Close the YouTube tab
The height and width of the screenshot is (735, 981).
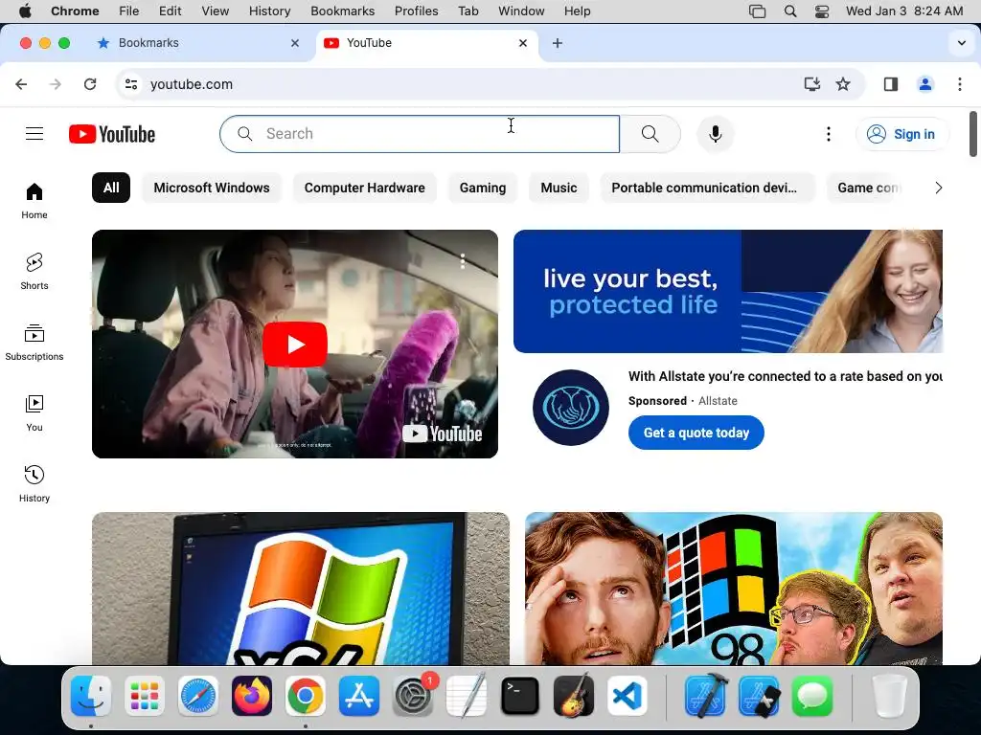point(523,43)
